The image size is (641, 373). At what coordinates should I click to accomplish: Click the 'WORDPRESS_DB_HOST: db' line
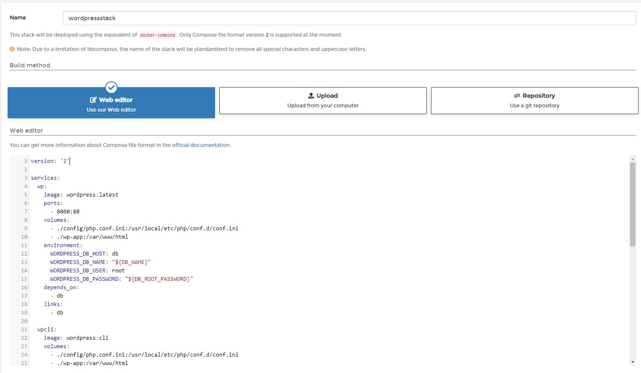coord(84,253)
